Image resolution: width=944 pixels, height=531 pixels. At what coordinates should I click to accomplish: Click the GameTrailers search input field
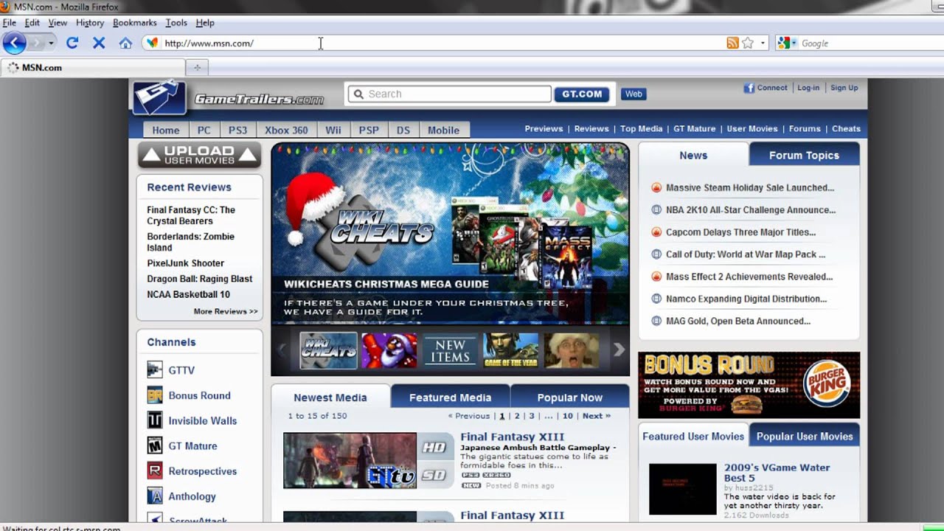[x=449, y=94]
